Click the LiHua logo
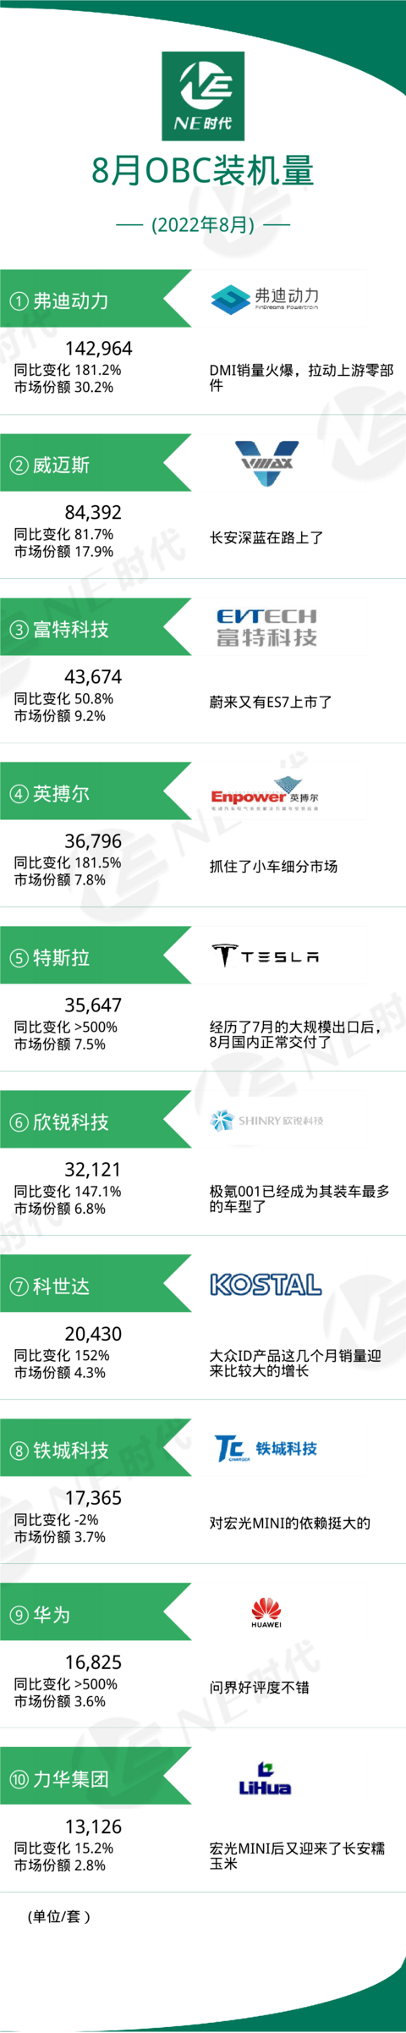 (x=265, y=1778)
